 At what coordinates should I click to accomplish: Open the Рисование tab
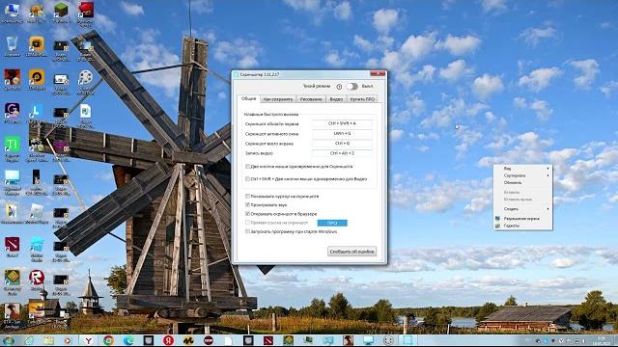(311, 99)
